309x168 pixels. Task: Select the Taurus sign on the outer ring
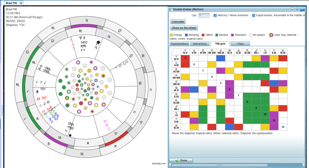tap(151, 90)
